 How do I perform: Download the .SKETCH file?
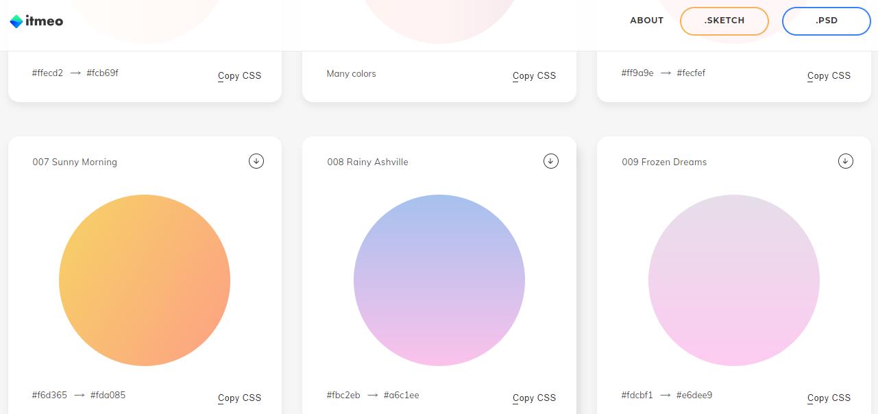724,21
